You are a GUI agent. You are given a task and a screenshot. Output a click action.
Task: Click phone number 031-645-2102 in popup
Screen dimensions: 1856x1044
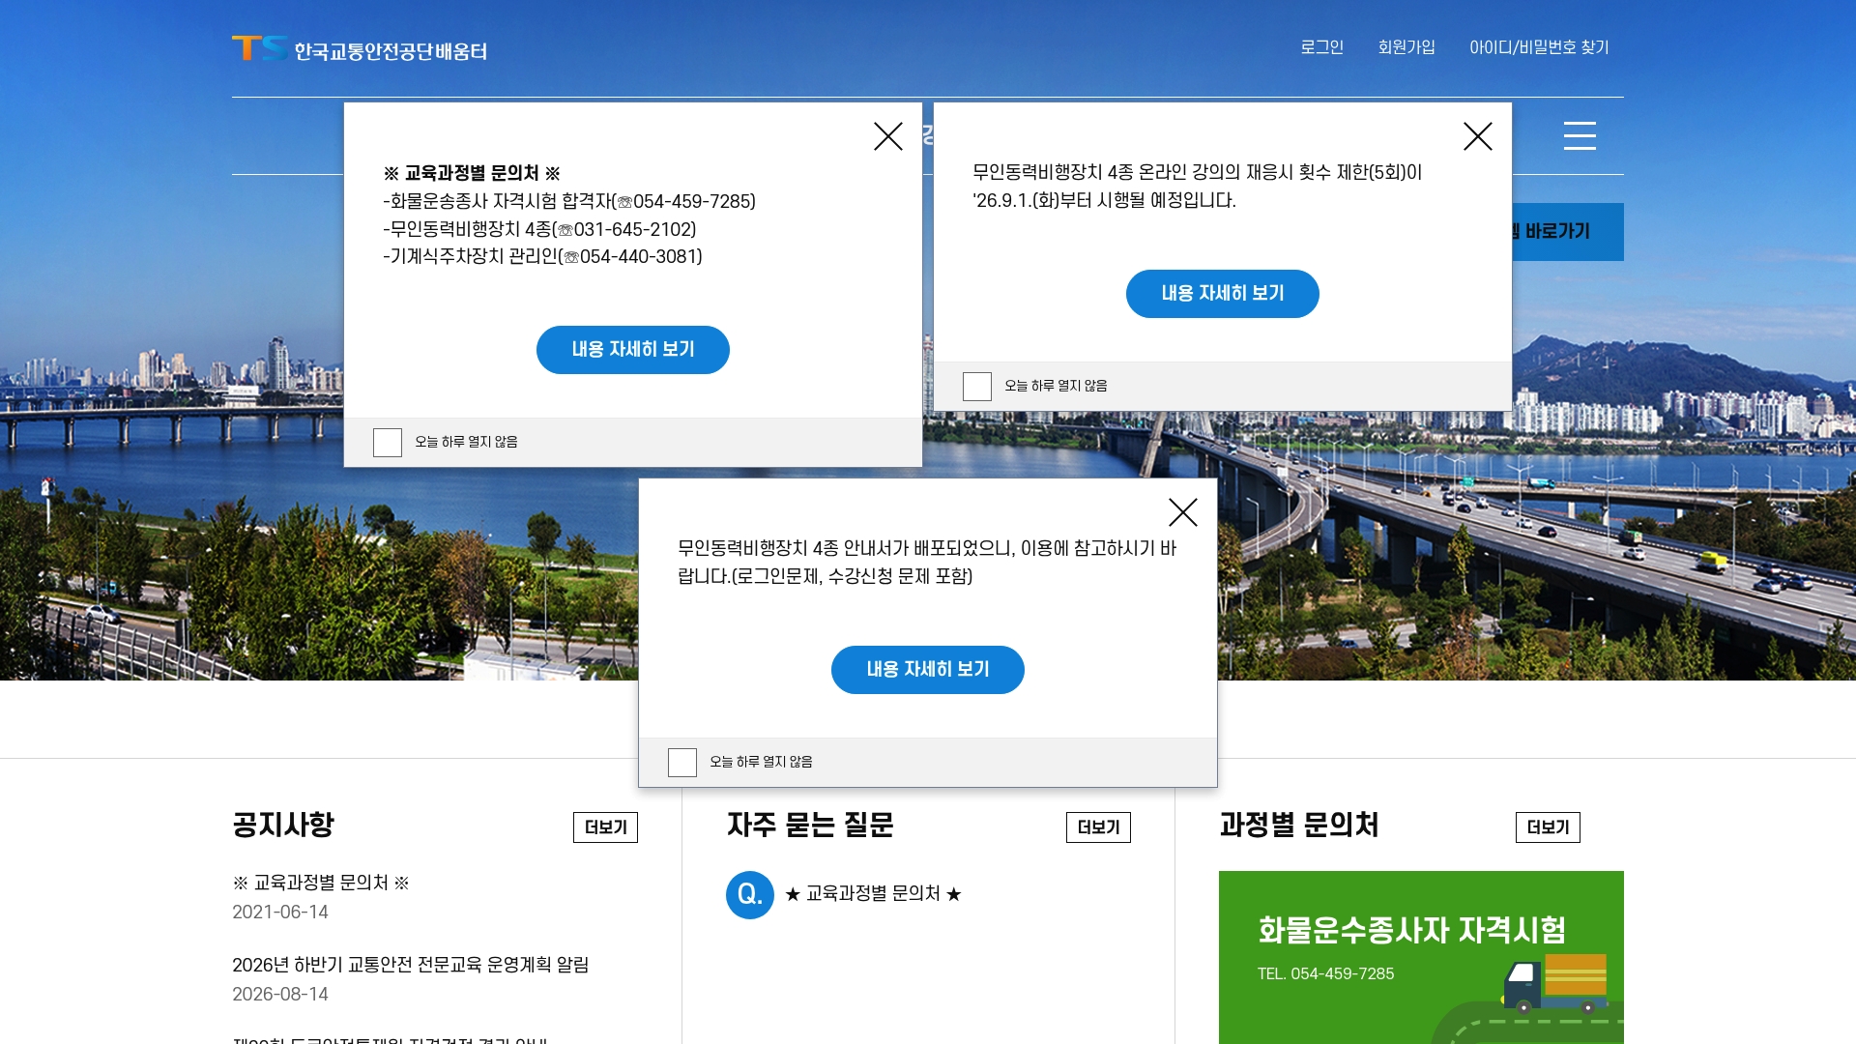633,230
